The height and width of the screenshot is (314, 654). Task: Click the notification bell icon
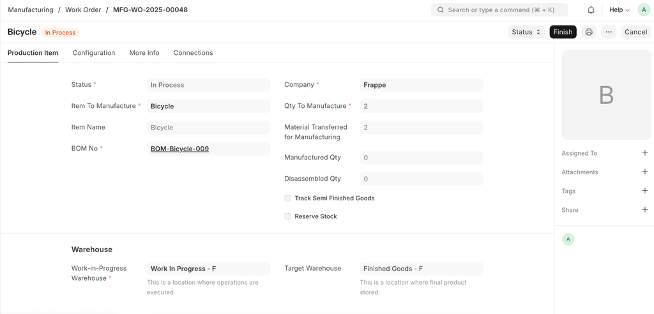click(591, 10)
